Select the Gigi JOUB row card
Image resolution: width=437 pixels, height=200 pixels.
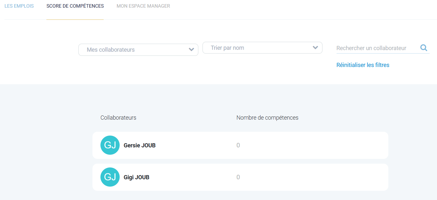coord(307,177)
